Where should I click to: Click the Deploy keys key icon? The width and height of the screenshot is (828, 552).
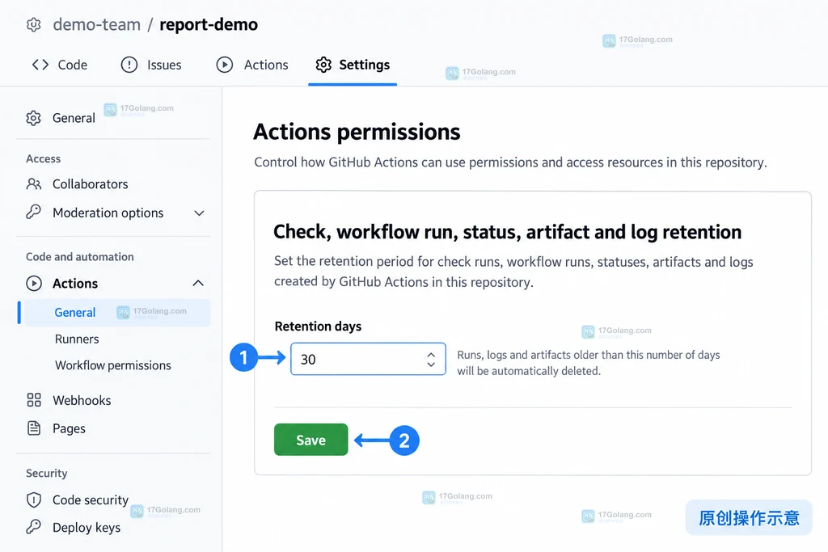click(x=33, y=527)
